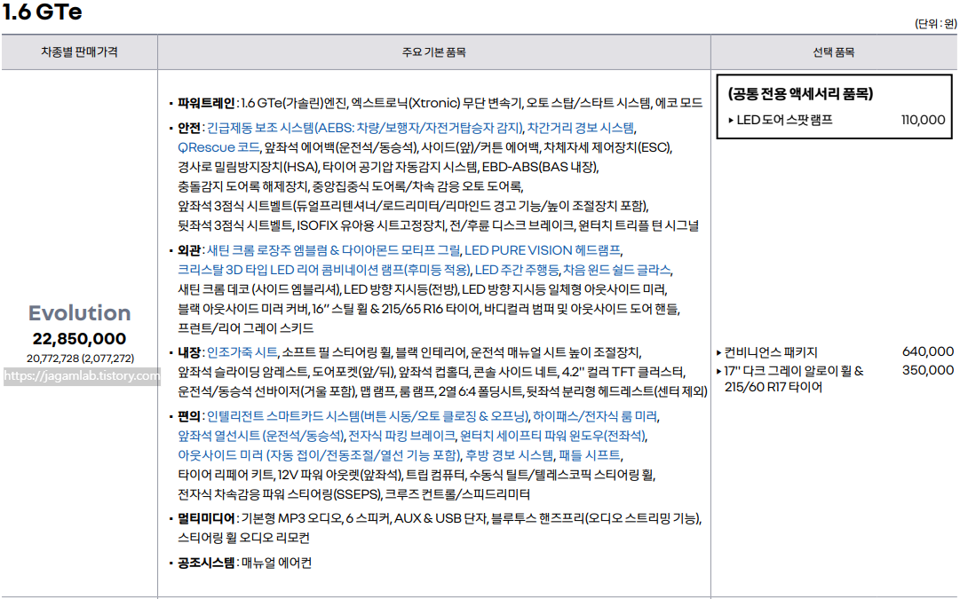This screenshot has width=960, height=599.
Task: Click '인텔리전트 스마트카드 시스템' blue text
Action: [283, 416]
